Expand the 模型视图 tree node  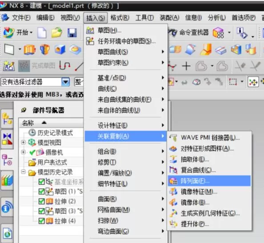24,142
